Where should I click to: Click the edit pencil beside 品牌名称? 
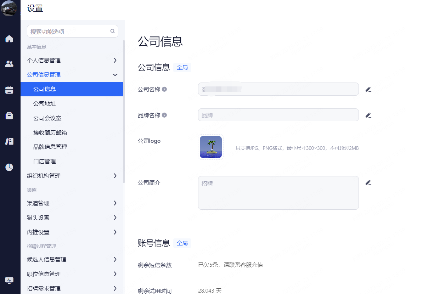tap(368, 115)
